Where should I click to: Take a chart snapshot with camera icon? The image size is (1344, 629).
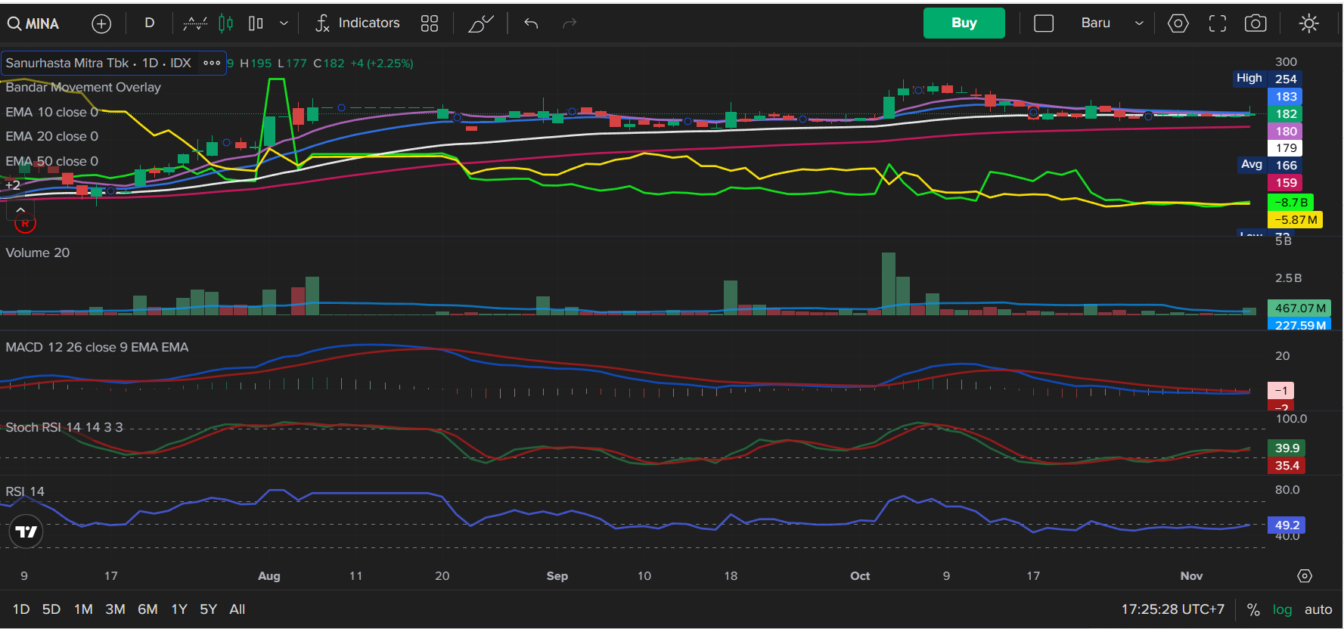point(1256,23)
